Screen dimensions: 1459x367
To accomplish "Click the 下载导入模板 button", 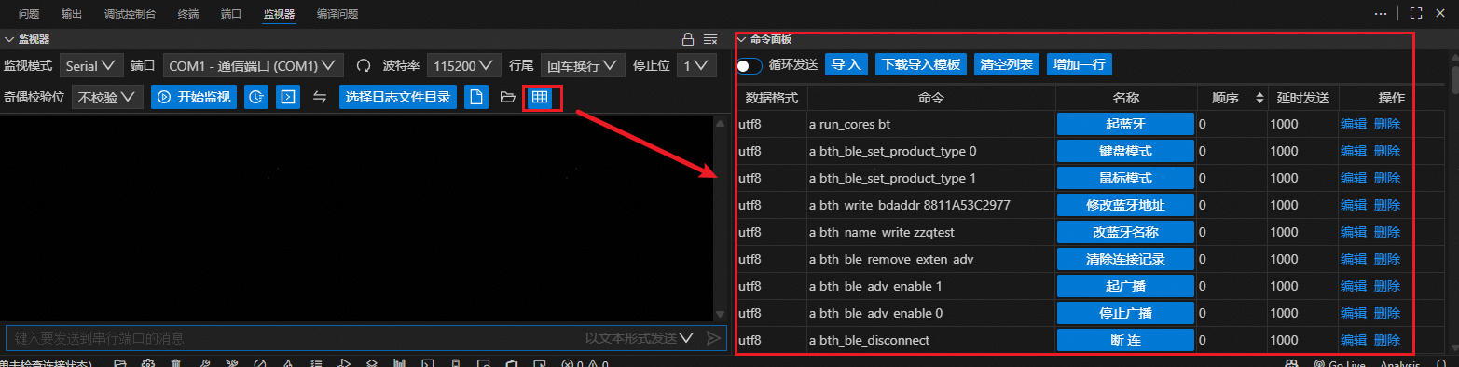I will (x=921, y=64).
